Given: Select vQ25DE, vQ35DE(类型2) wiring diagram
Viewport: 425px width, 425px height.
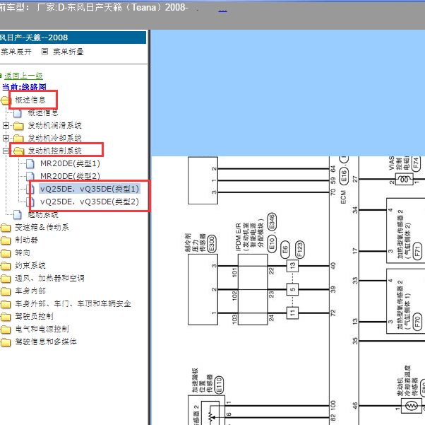Looking at the screenshot, I should 90,202.
